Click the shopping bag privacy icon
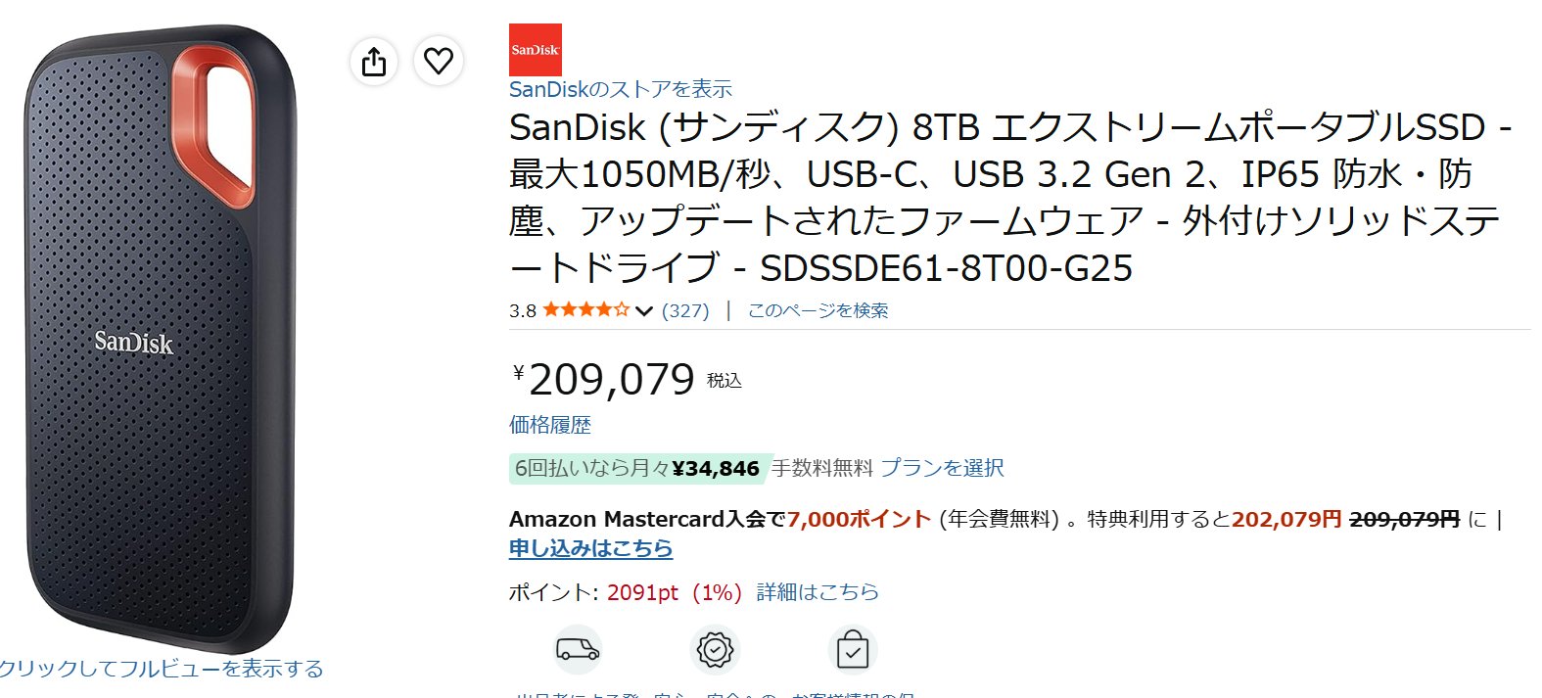Image resolution: width=1542 pixels, height=698 pixels. pyautogui.click(x=853, y=649)
